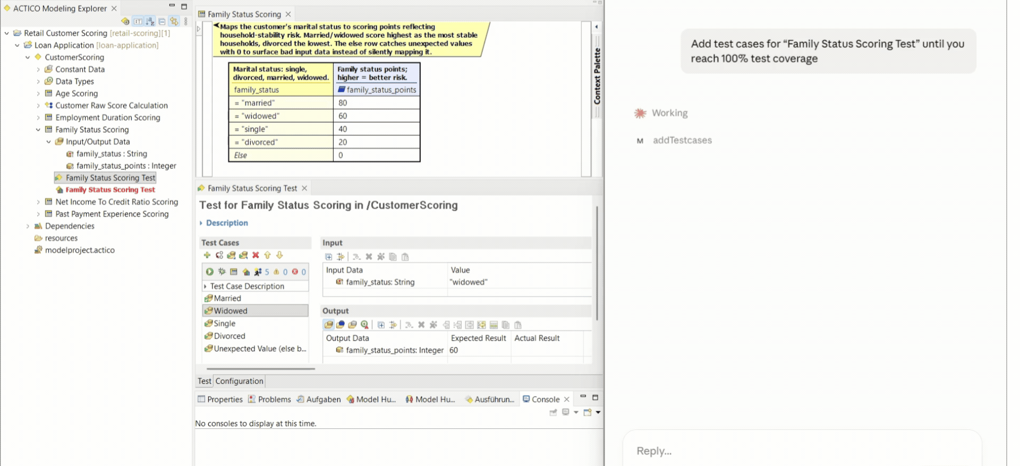Collapse the Retail Customer Scoring project

[6, 33]
